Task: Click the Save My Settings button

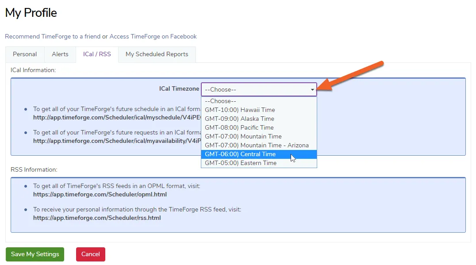Action: tap(35, 254)
